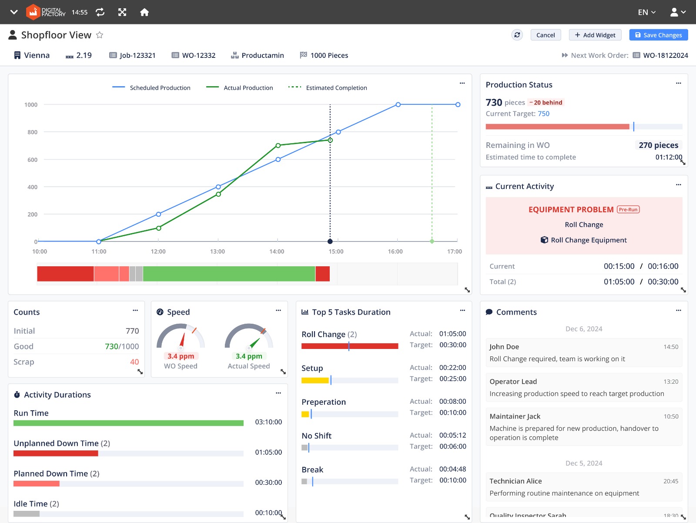Star the Shopfloor View as favorite
Image resolution: width=696 pixels, height=523 pixels.
[x=100, y=35]
